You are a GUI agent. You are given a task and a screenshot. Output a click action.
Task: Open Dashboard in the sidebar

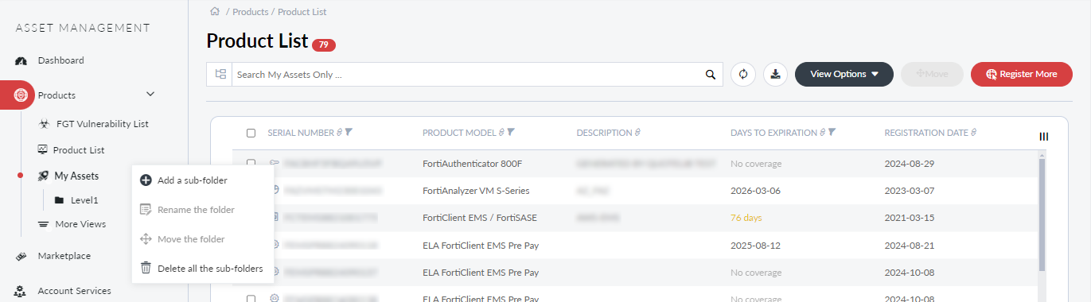60,60
